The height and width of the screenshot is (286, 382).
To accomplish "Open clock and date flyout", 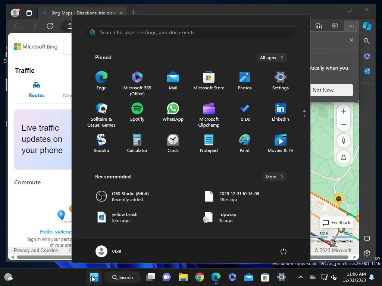I will tap(354, 277).
